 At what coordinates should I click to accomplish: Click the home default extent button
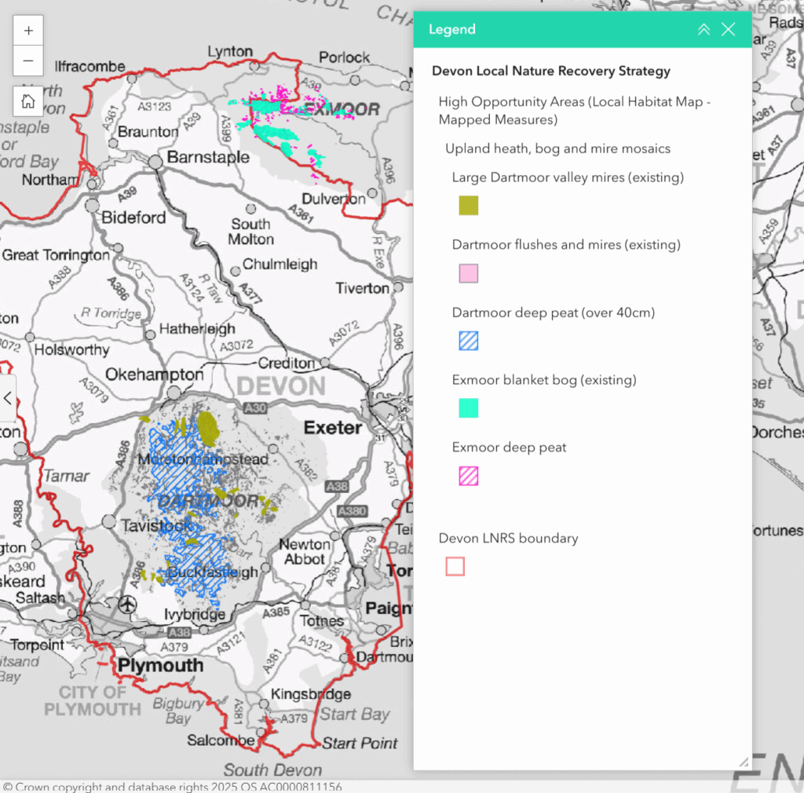point(28,101)
